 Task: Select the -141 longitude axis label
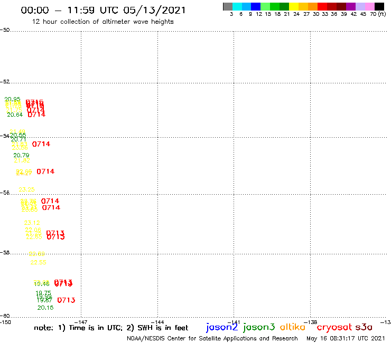pos(234,322)
